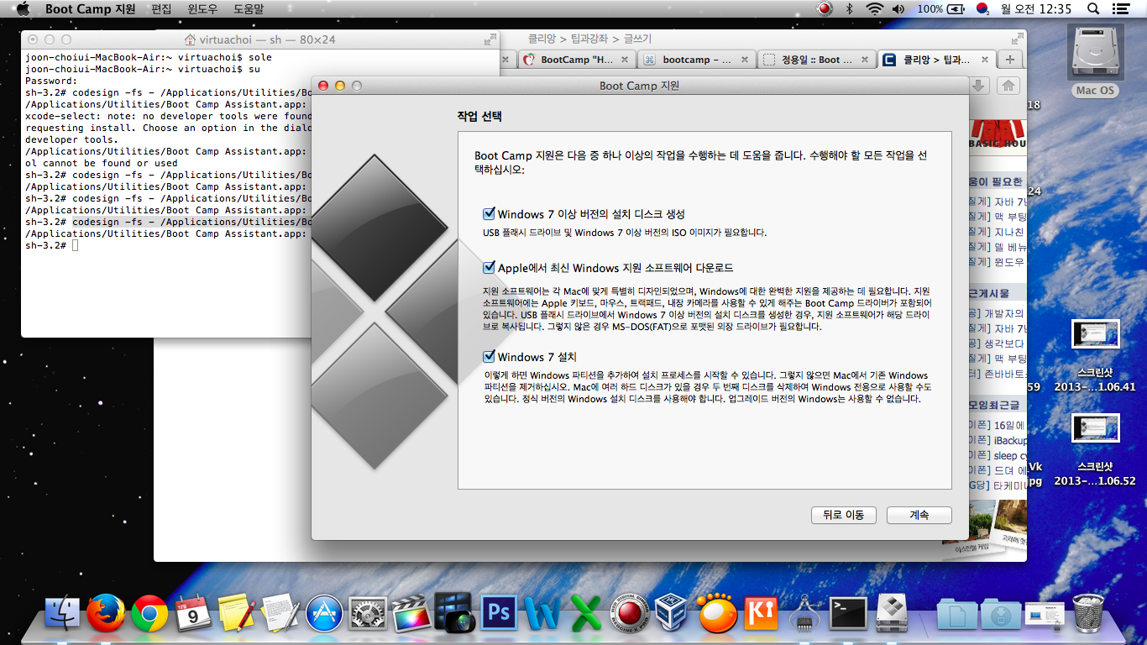1147x645 pixels.
Task: Switch to Terminal via the Dock icon
Action: click(x=848, y=613)
